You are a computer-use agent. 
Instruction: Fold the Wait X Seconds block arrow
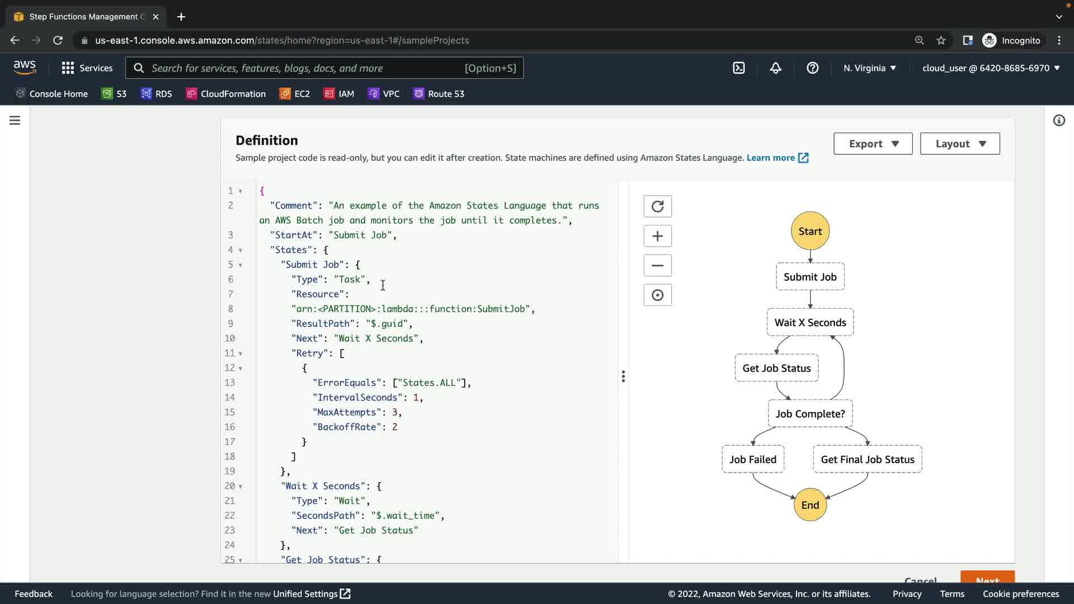[241, 487]
